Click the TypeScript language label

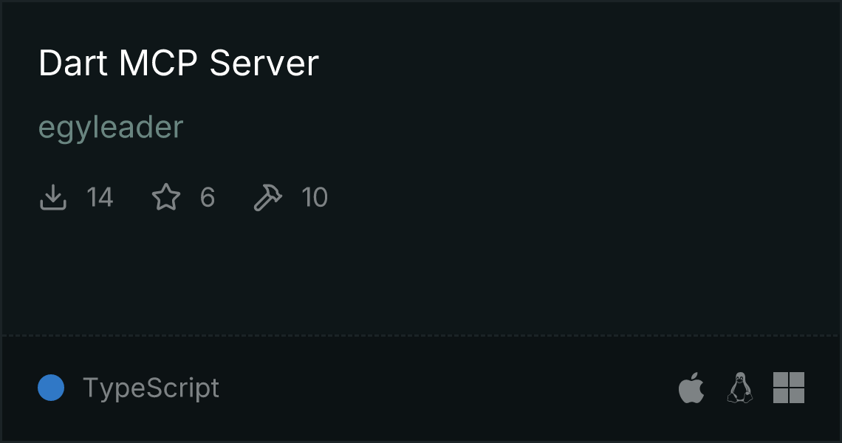point(151,388)
